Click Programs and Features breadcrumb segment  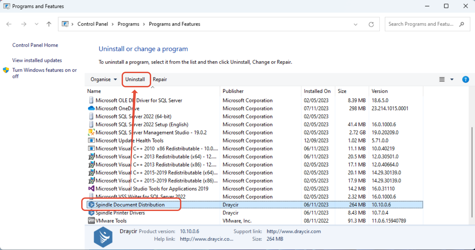click(175, 24)
